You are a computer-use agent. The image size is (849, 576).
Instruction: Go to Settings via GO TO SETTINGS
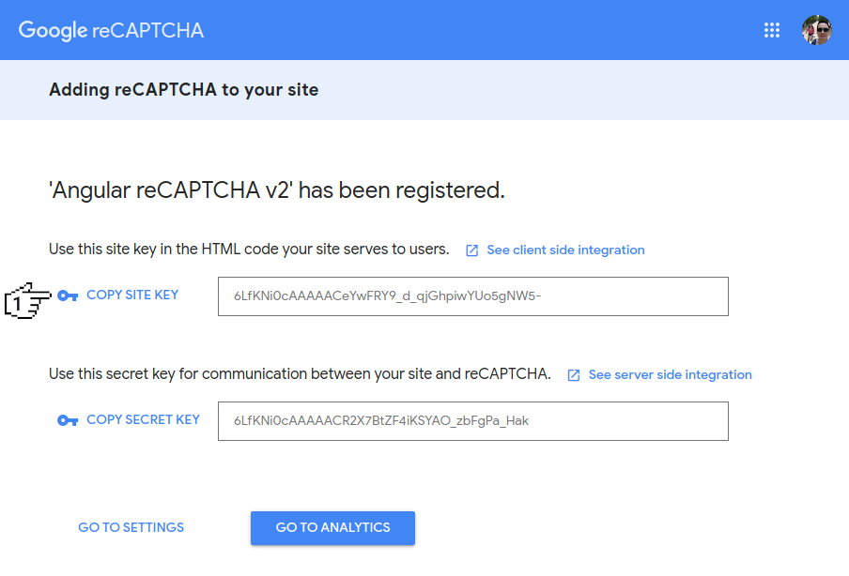click(131, 527)
